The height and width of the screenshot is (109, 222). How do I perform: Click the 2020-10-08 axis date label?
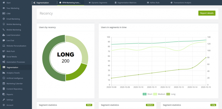tap(112, 87)
